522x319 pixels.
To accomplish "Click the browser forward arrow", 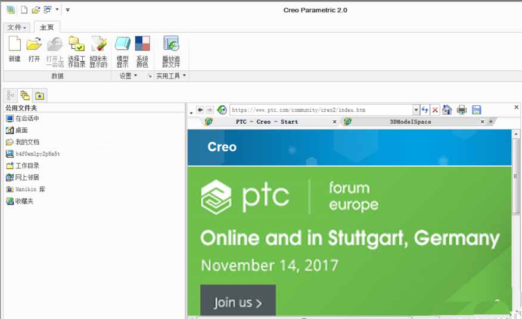I will click(210, 110).
